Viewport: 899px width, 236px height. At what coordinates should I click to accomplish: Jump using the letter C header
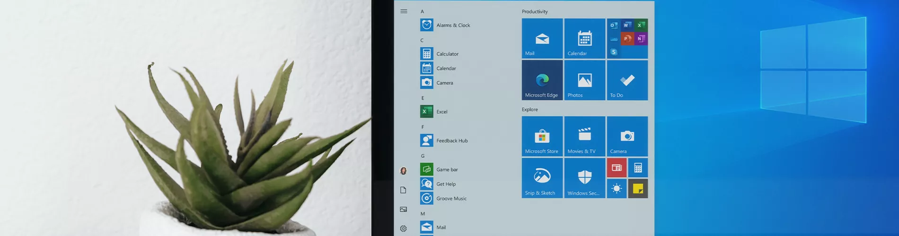point(422,40)
